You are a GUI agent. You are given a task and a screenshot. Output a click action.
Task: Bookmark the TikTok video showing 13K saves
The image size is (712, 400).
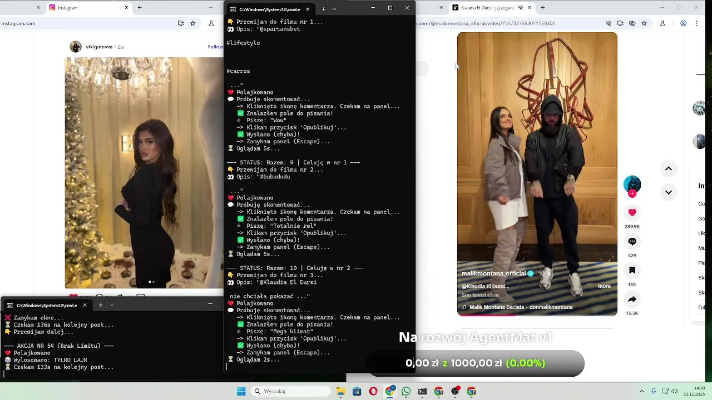[632, 270]
